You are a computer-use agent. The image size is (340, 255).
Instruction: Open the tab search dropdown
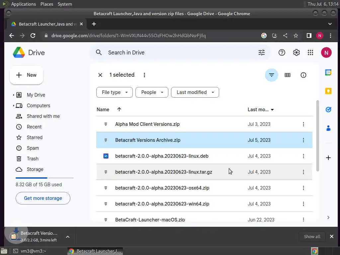tap(330, 24)
